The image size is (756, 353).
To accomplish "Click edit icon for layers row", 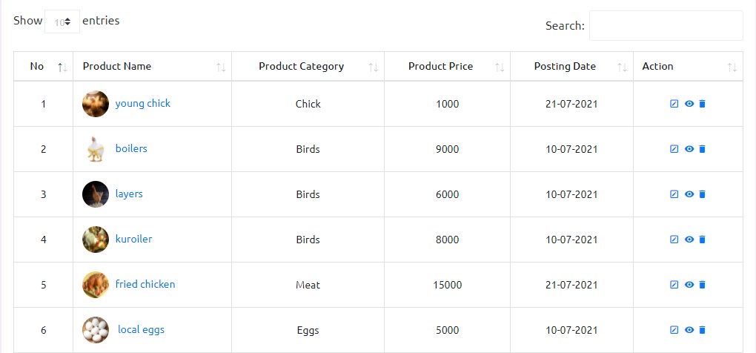I will 674,194.
